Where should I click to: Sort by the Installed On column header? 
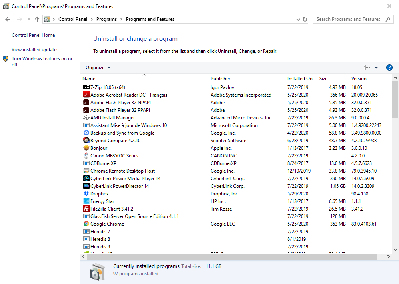click(301, 79)
